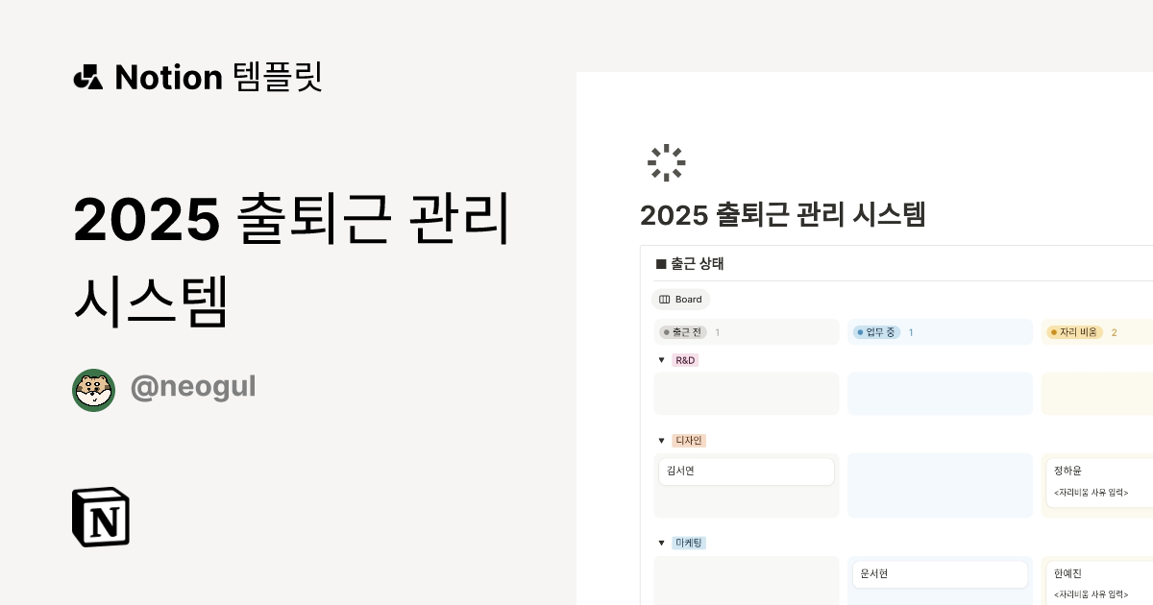Select the blue 업무 중 status tag
This screenshot has height=605, width=1153.
pyautogui.click(x=876, y=332)
